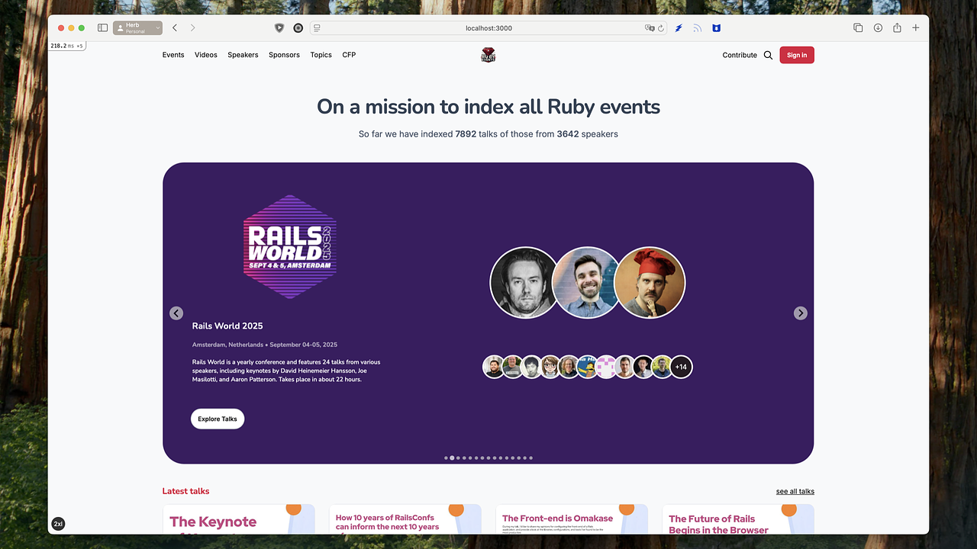Click the 2xl breakpoint badge
977x549 pixels.
tap(58, 524)
